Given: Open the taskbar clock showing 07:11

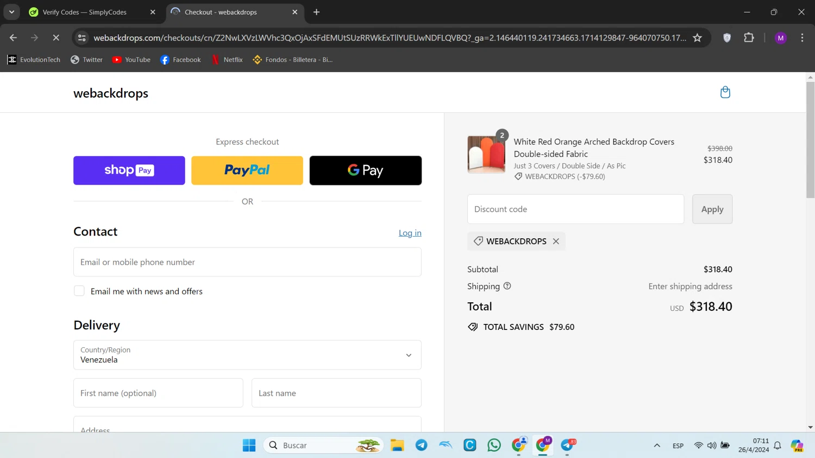Looking at the screenshot, I should tap(754, 445).
